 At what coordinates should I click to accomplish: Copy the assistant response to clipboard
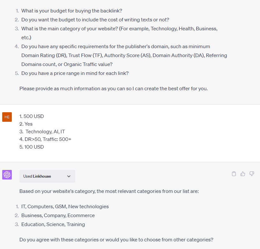234,174
